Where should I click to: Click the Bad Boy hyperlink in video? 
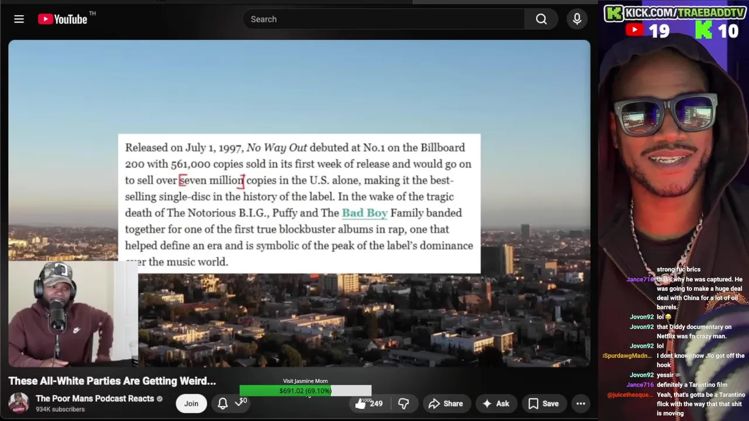tap(365, 213)
